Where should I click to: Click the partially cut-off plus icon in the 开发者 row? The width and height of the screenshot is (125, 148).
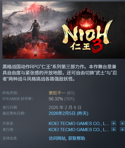coord(122,123)
